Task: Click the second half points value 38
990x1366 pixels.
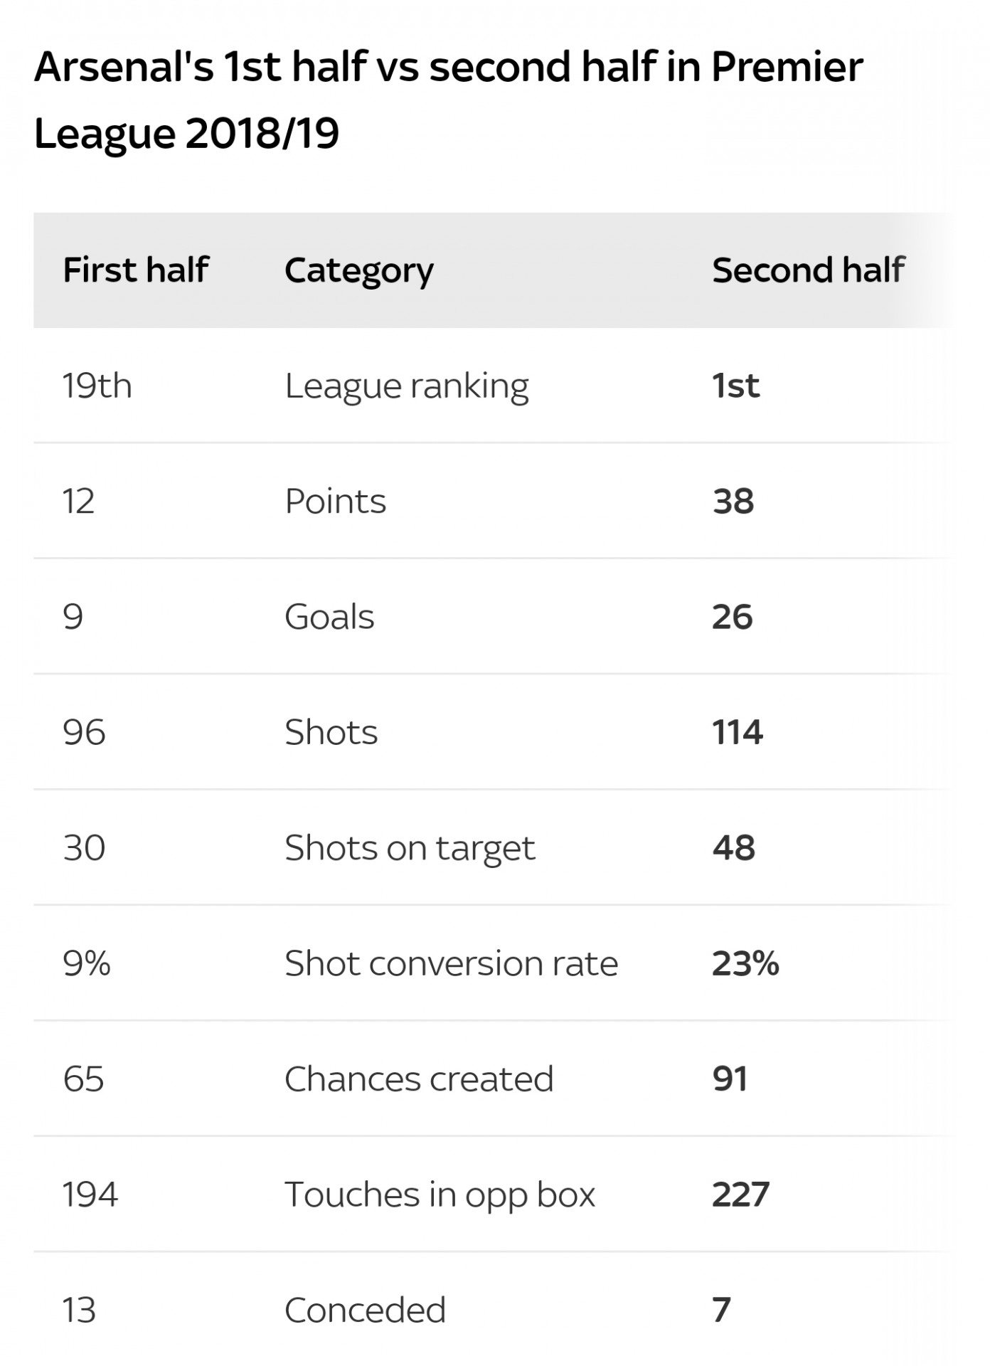Action: [x=733, y=502]
